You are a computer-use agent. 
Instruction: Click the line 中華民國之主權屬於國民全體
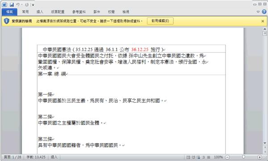click(x=71, y=123)
